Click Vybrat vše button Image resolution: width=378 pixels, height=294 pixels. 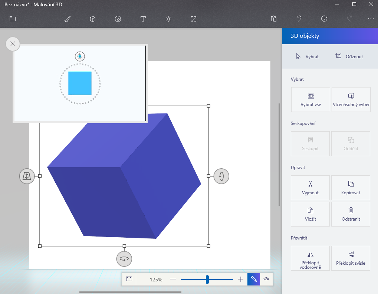(x=310, y=99)
